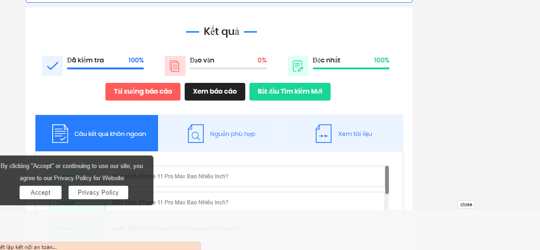Click the green 100% value for Độc nhất
The width and height of the screenshot is (540, 250).
[381, 60]
